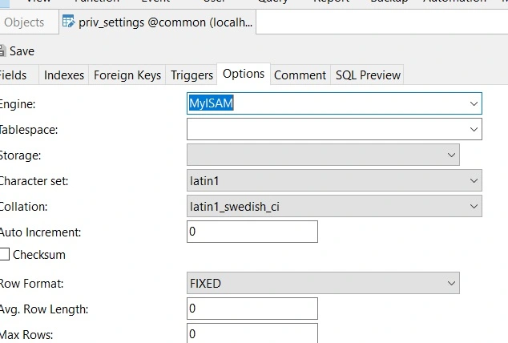Screen dimensions: 508x343
Task: Open the Storage dropdown
Action: point(323,155)
